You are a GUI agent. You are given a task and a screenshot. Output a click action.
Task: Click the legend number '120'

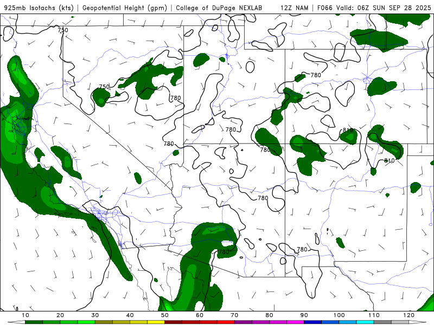coord(409,315)
